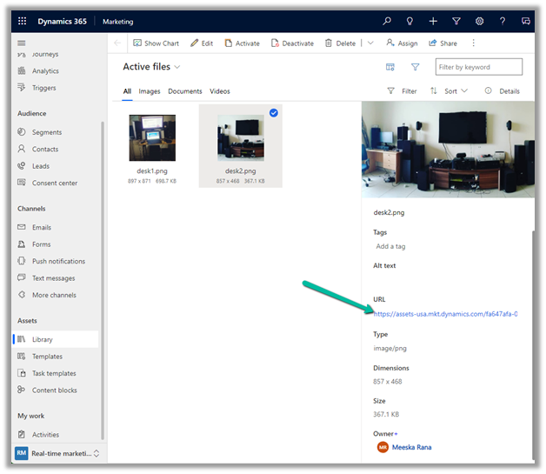Open the assets-usa.mkt.dynamics.com URL link
This screenshot has width=546, height=474.
tap(445, 314)
